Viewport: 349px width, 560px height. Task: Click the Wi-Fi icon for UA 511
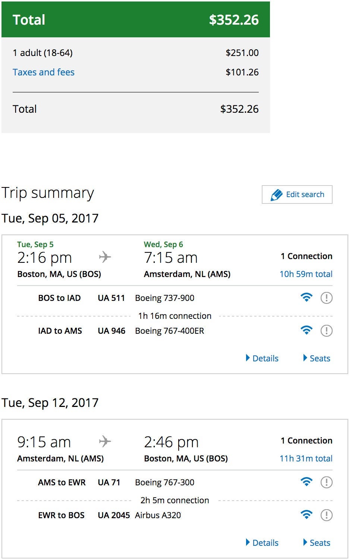coord(306,298)
